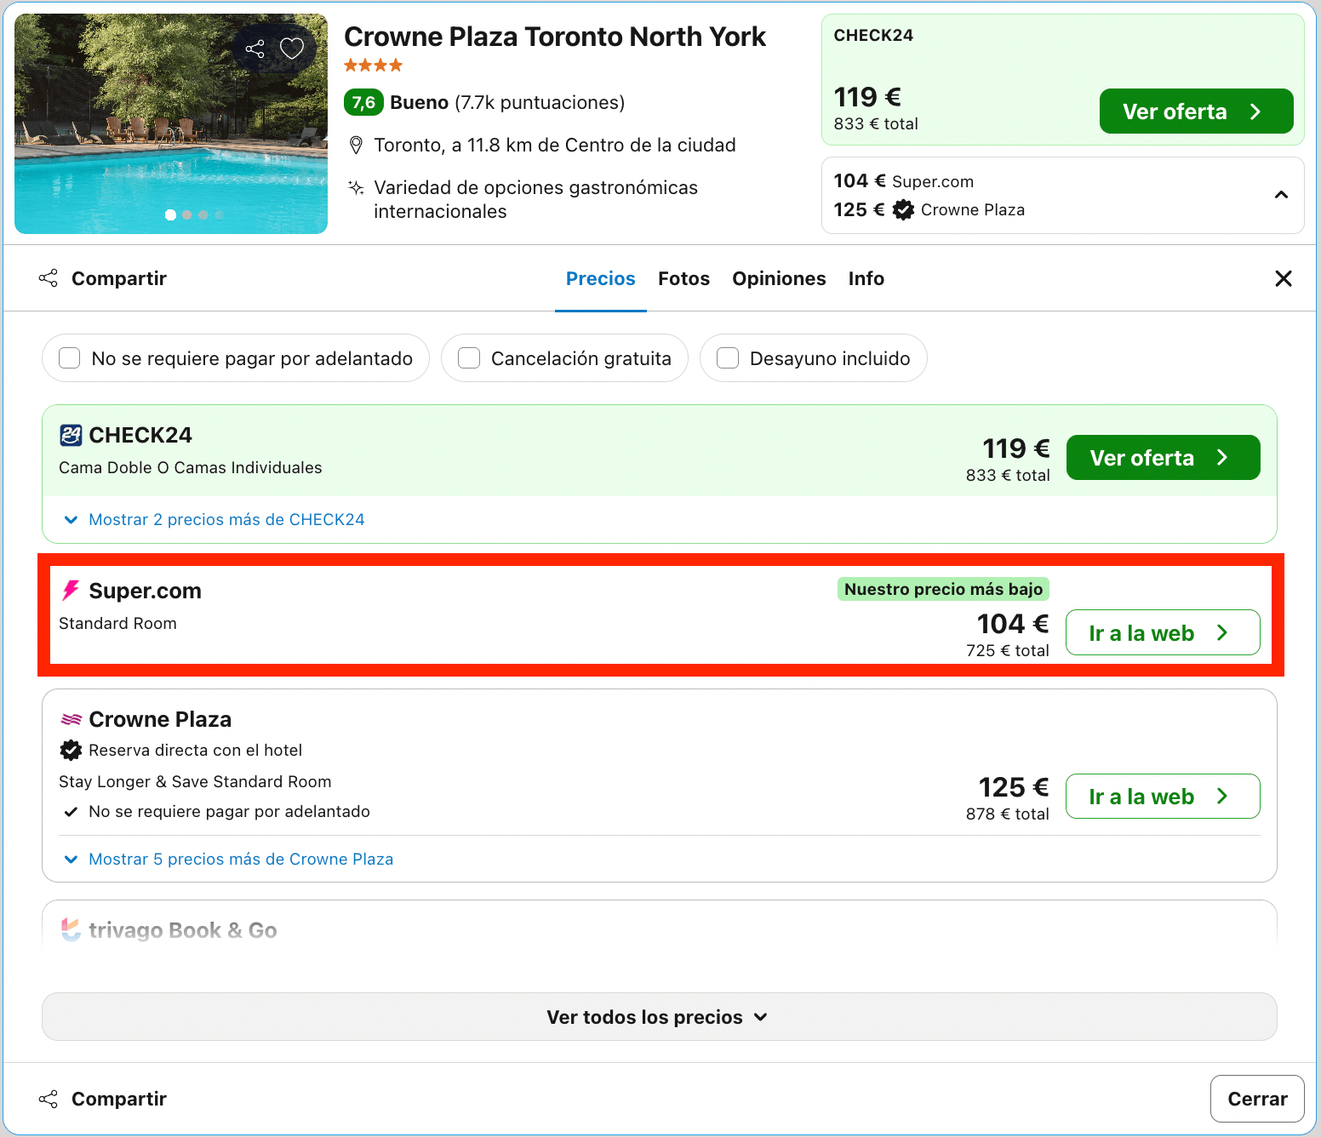Click the CHECK24 logo icon
Image resolution: width=1321 pixels, height=1137 pixels.
71,435
